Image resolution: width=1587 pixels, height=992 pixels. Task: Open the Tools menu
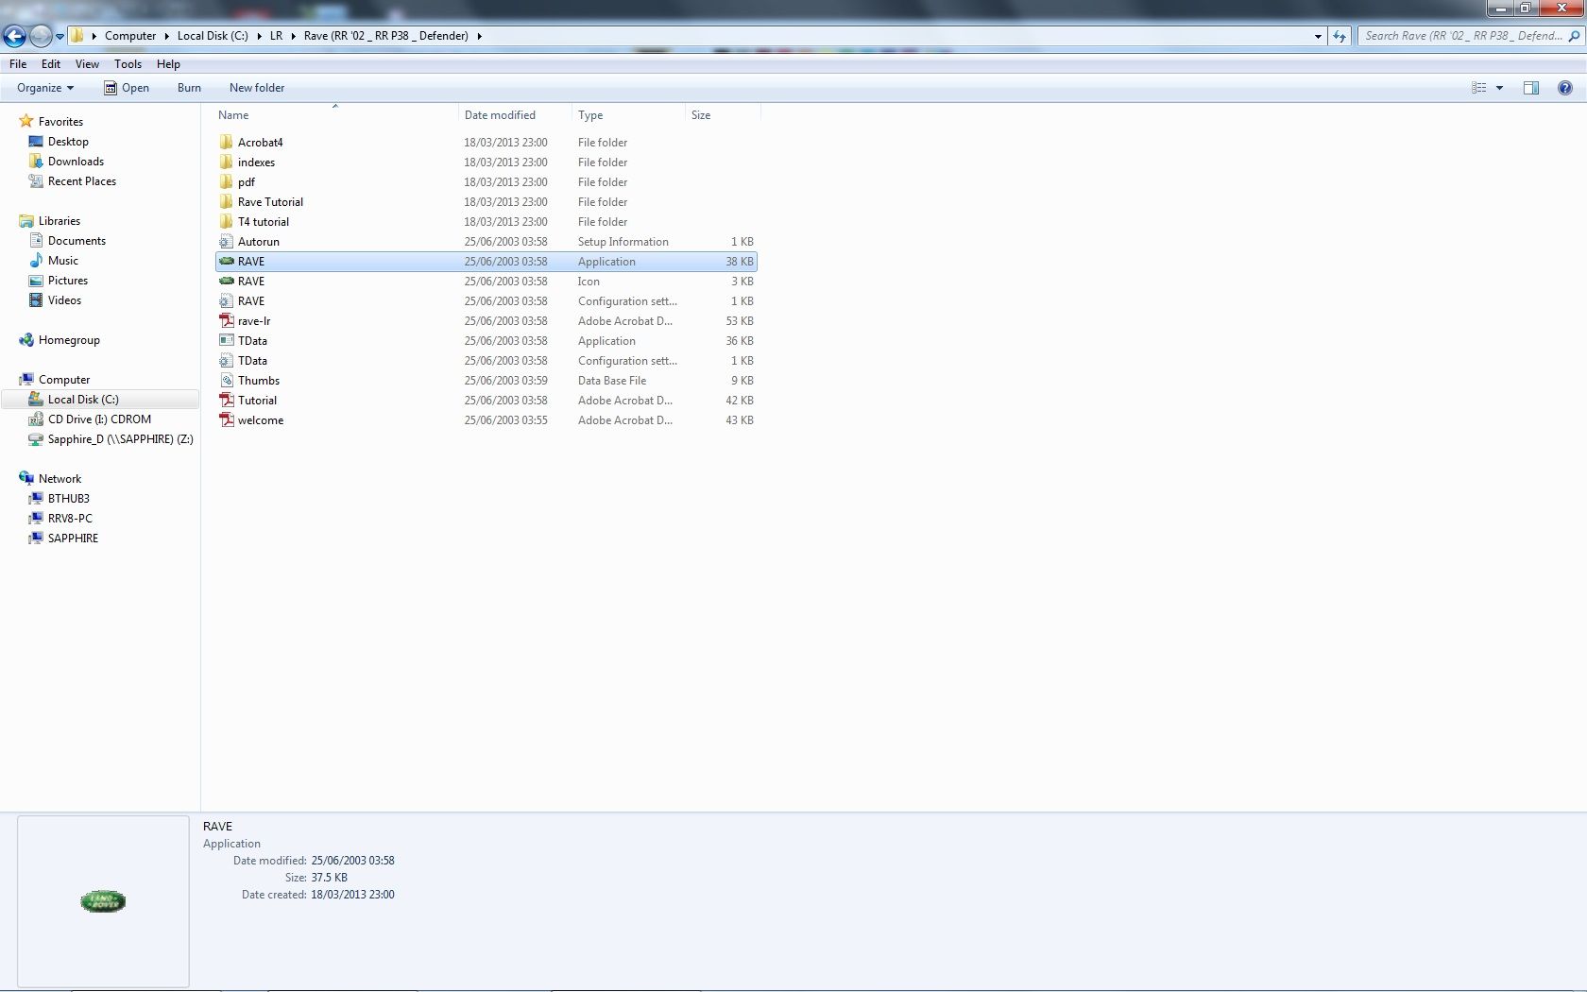(128, 64)
